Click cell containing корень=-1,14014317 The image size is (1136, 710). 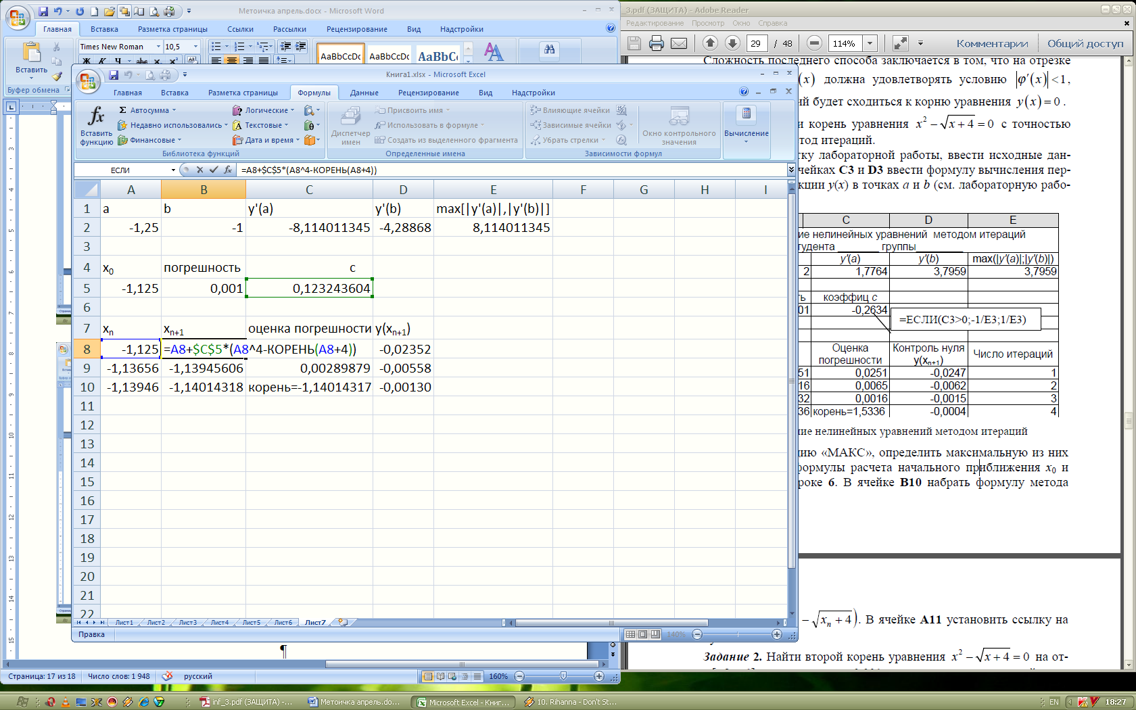[x=309, y=387]
